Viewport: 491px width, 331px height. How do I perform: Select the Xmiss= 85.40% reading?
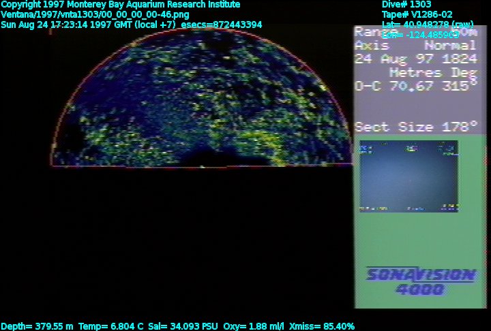coord(322,326)
